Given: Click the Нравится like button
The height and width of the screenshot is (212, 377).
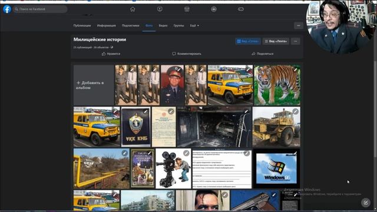Looking at the screenshot, I should [x=111, y=54].
